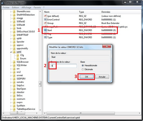Image resolution: width=143 pixels, height=121 pixels.
Task: Click the TabletInputService folder icon
Action: pyautogui.click(x=14, y=109)
